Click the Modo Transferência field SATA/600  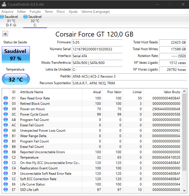click(97, 63)
